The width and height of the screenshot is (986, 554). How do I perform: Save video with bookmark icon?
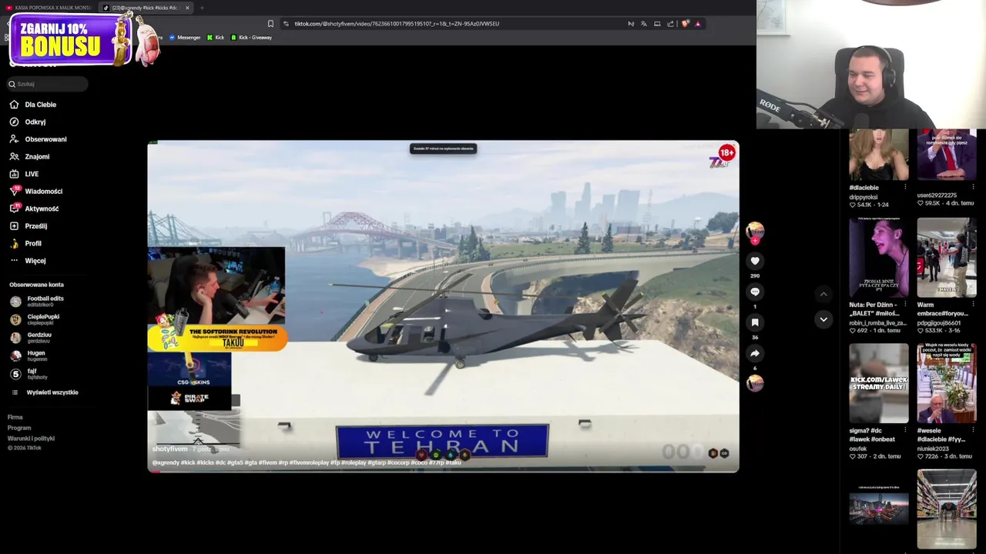[755, 322]
